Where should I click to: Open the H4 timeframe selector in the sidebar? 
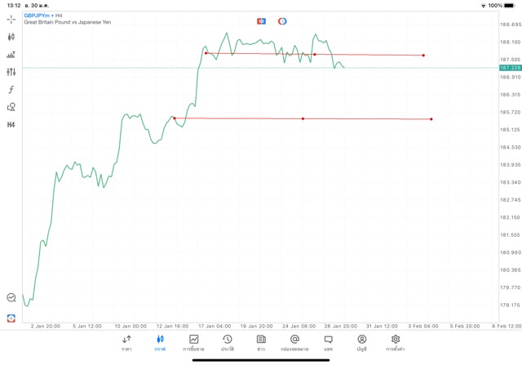(x=11, y=125)
